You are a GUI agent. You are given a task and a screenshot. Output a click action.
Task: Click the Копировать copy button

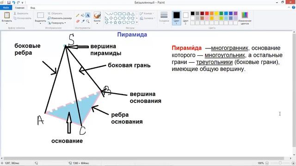23,18
